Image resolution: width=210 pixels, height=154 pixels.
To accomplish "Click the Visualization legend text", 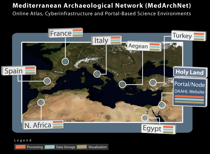I will coord(97,147).
